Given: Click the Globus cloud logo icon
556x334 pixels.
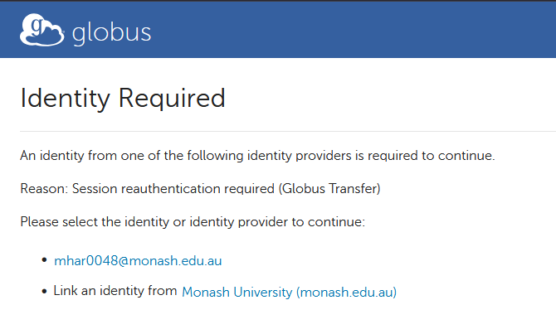Looking at the screenshot, I should tap(41, 30).
